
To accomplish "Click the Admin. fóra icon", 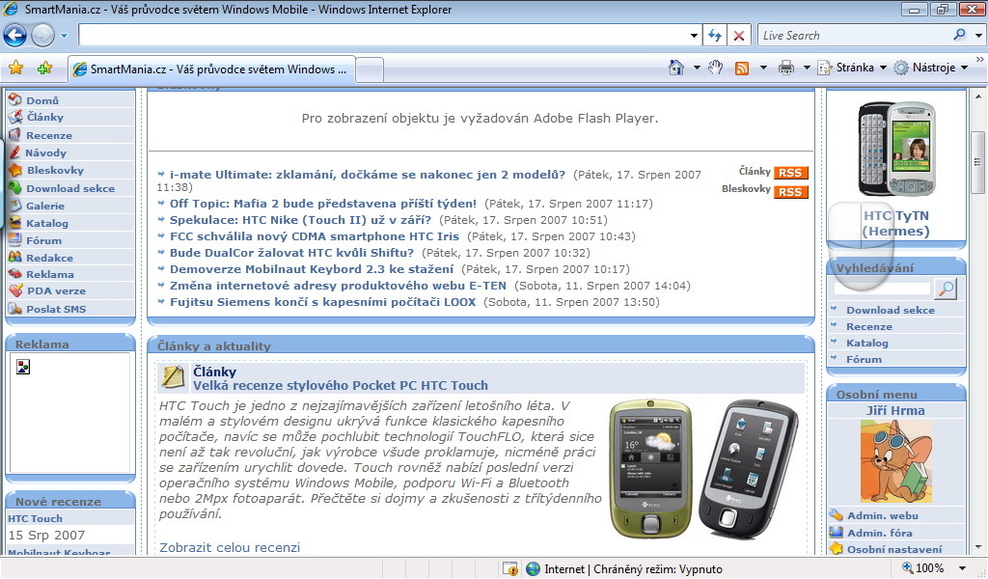I will [x=837, y=533].
